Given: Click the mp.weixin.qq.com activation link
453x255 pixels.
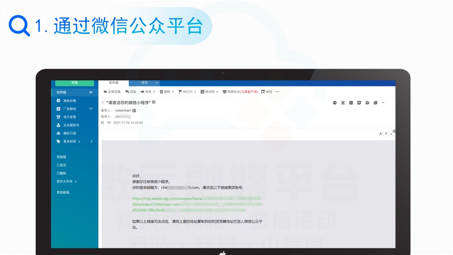Looking at the screenshot, I should pos(197,204).
